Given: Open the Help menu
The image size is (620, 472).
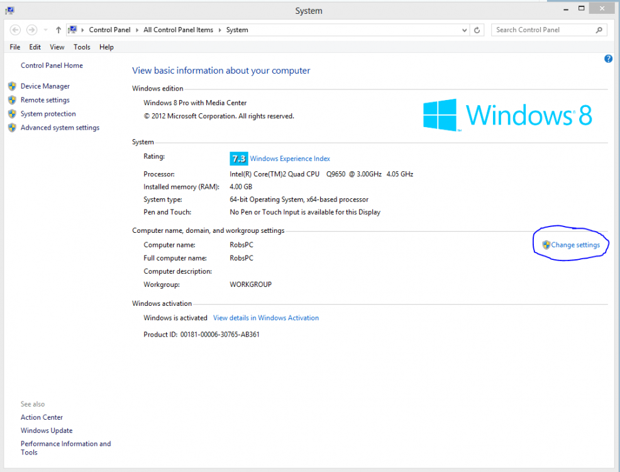Looking at the screenshot, I should click(106, 47).
